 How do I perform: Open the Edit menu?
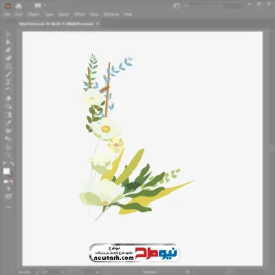click(19, 14)
